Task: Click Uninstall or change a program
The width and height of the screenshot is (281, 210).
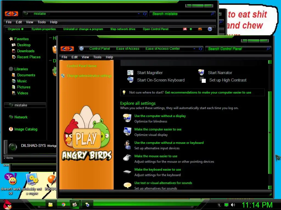Action: pyautogui.click(x=83, y=29)
